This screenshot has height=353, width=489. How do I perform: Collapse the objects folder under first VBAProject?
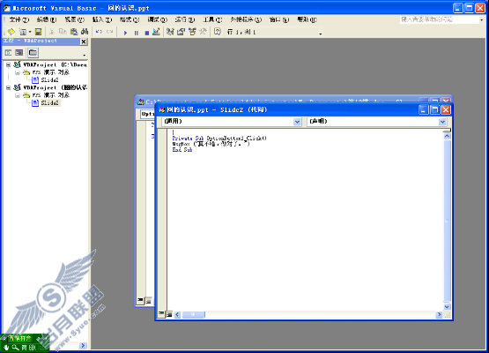pyautogui.click(x=18, y=72)
